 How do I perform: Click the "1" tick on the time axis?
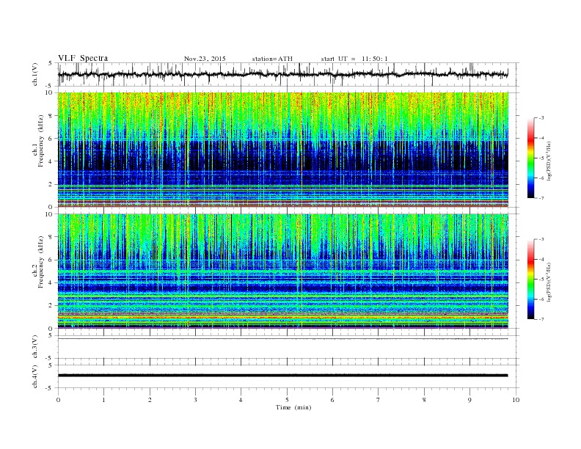pyautogui.click(x=103, y=400)
